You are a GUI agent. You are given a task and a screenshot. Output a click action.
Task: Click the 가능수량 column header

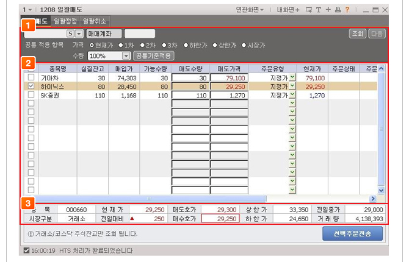point(155,69)
